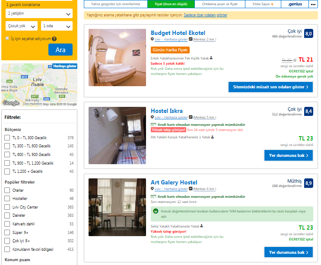This screenshot has width=321, height=265.
Task: Click the map pin icon under Art Galery Hostel
Action: [x=152, y=189]
